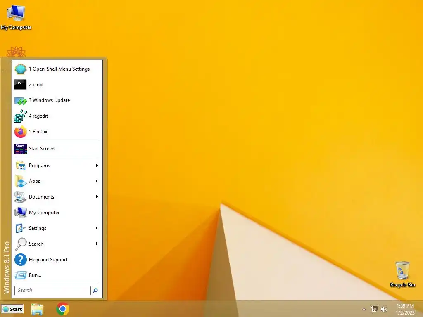
Task: Select the 'Run...' label text
Action: [35, 275]
